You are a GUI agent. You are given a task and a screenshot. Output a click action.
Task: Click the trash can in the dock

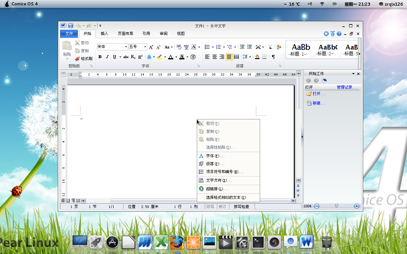(x=327, y=243)
